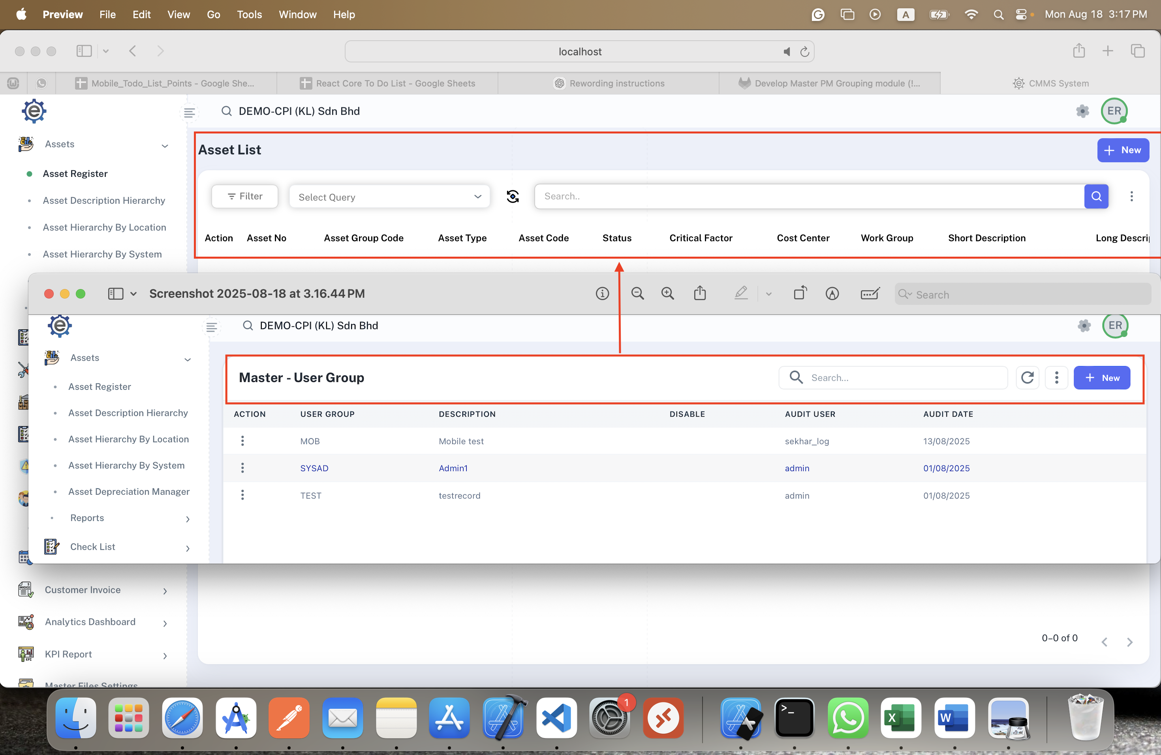Click Preview rotate icon
This screenshot has height=755, width=1161.
point(800,294)
